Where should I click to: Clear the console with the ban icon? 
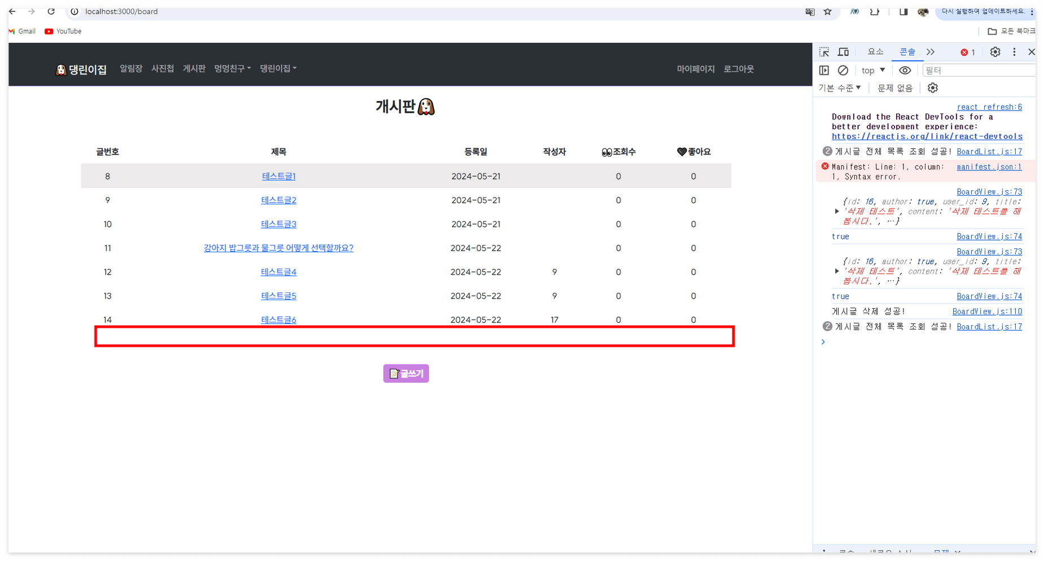click(x=843, y=71)
